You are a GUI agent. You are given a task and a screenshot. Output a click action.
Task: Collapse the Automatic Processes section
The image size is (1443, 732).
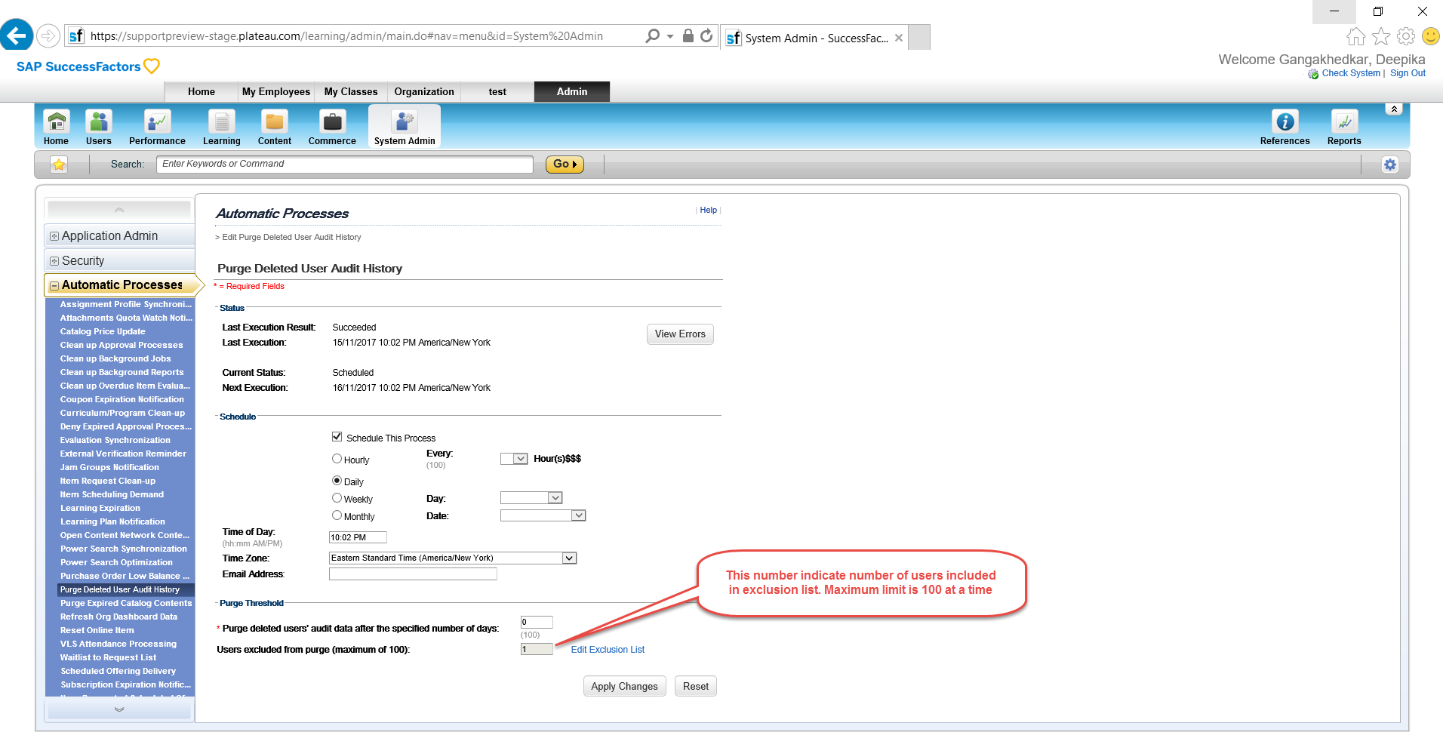[54, 286]
